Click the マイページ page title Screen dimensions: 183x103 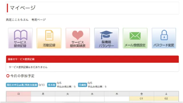(x=23, y=8)
